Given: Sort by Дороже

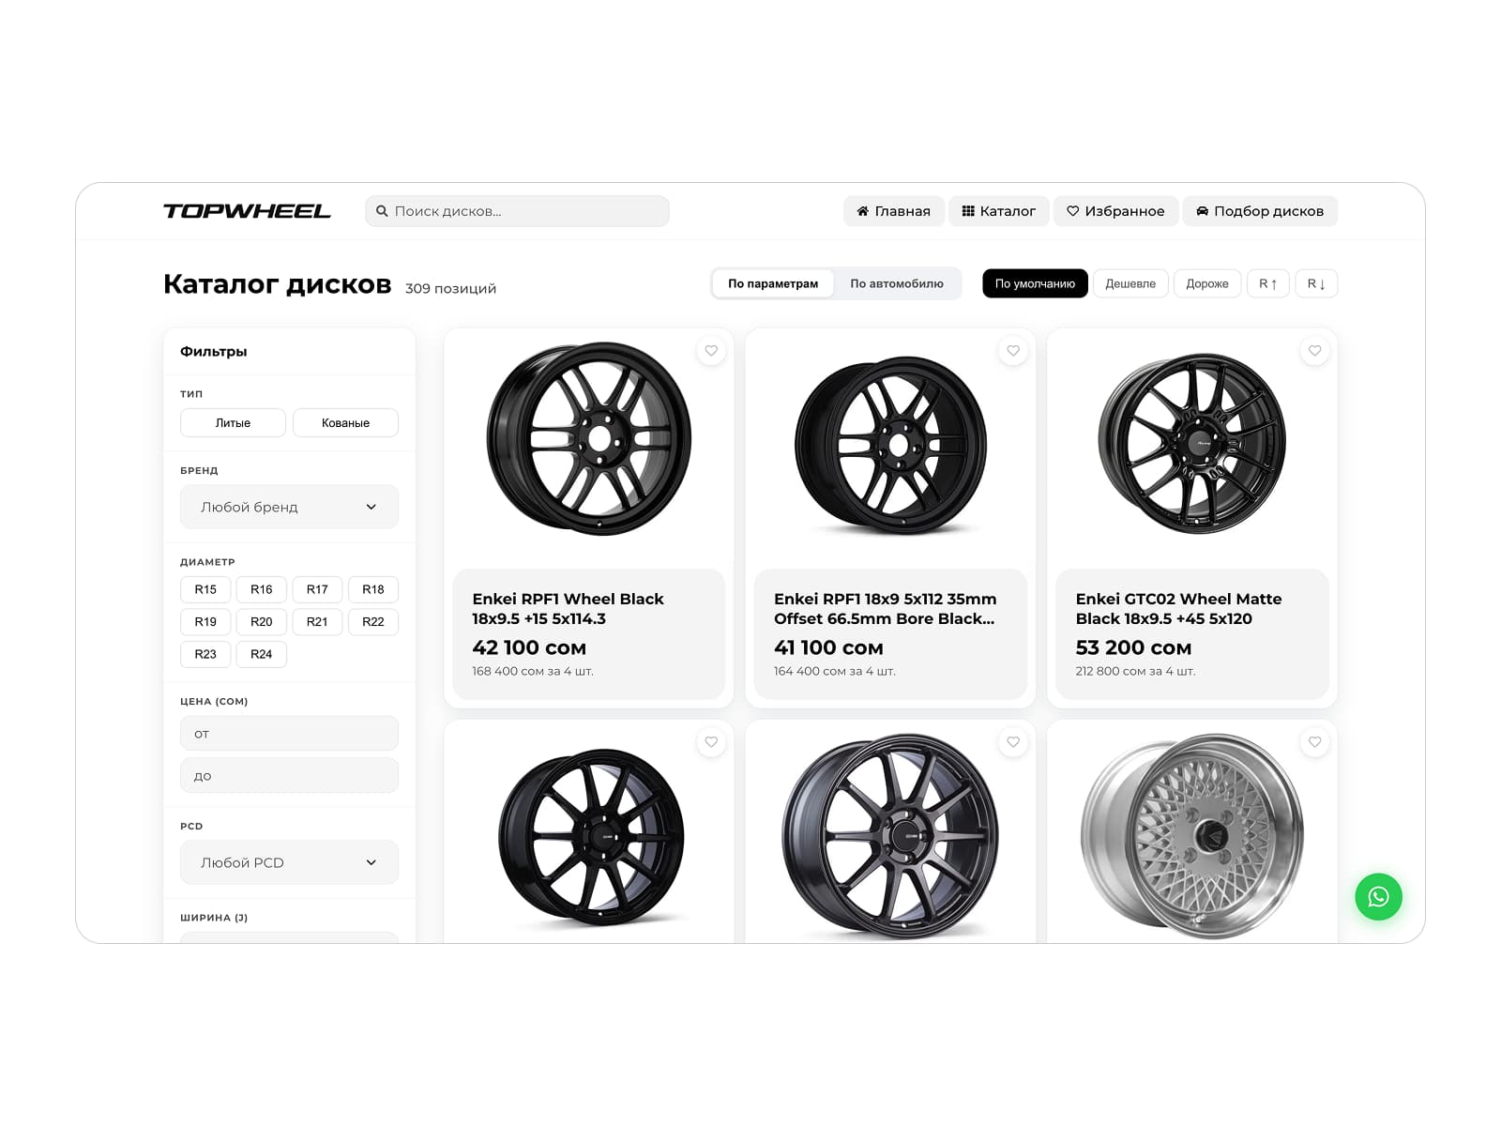Looking at the screenshot, I should pos(1207,283).
